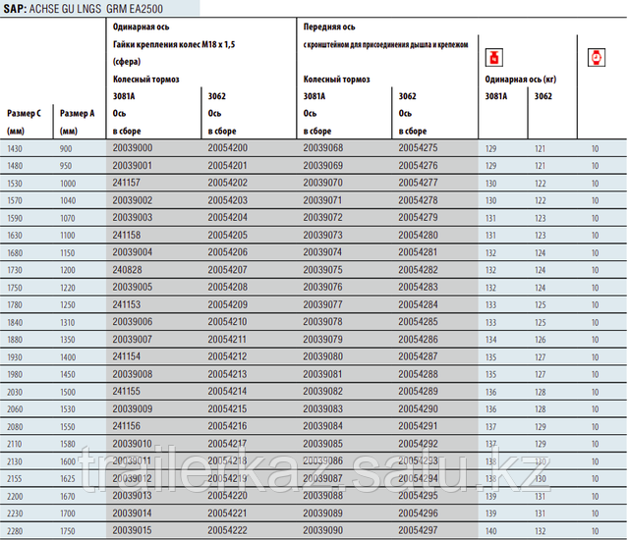Click size A value 1750
The width and height of the screenshot is (629, 540).
click(x=68, y=531)
